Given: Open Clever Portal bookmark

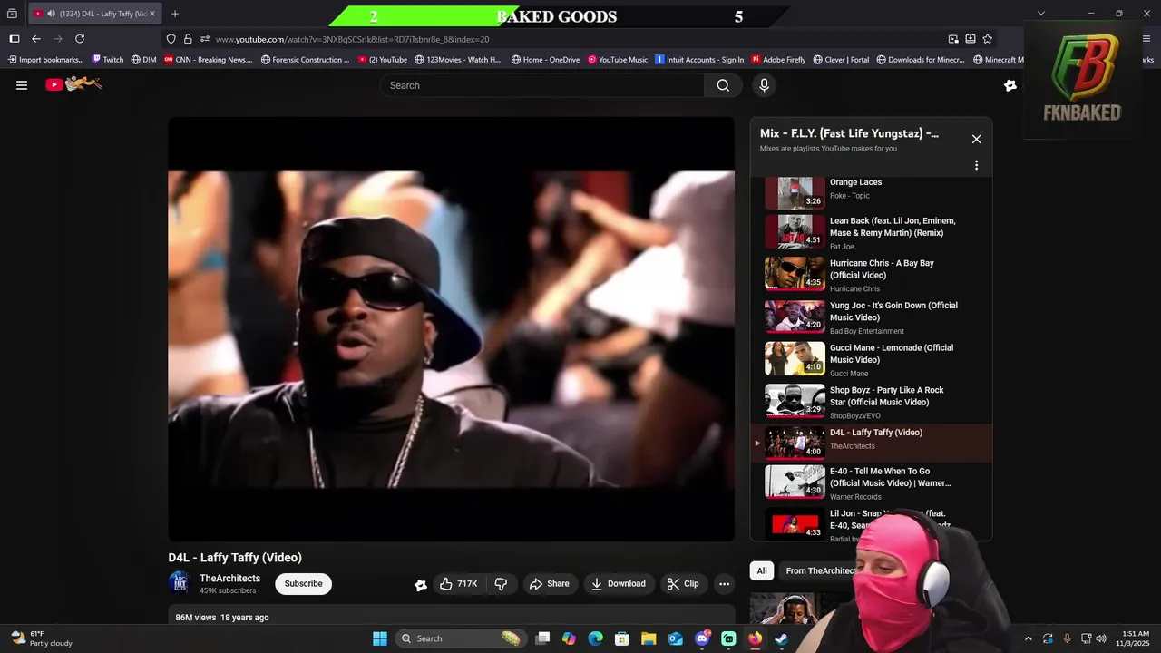Looking at the screenshot, I should (x=841, y=60).
